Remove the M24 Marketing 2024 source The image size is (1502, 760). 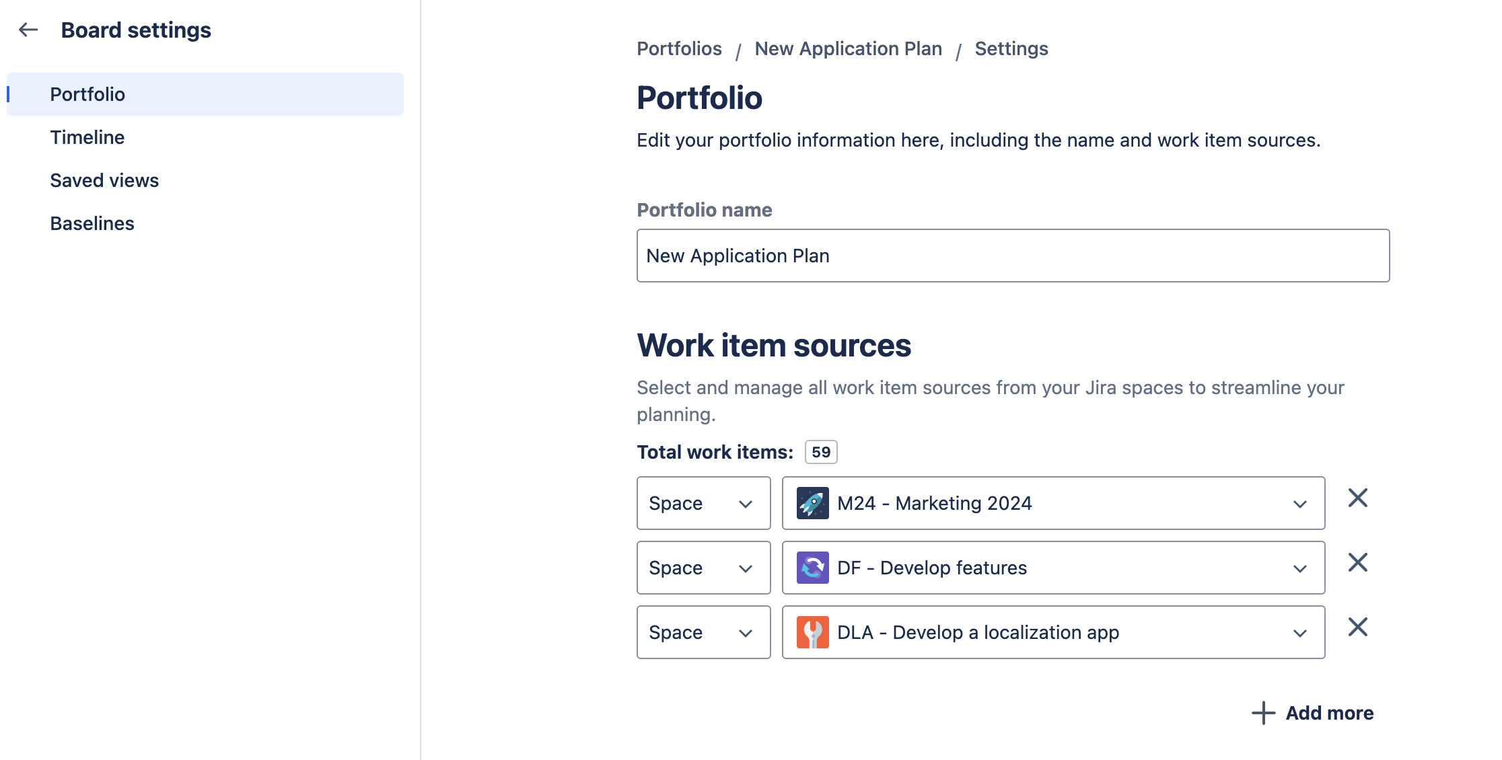[x=1357, y=498]
